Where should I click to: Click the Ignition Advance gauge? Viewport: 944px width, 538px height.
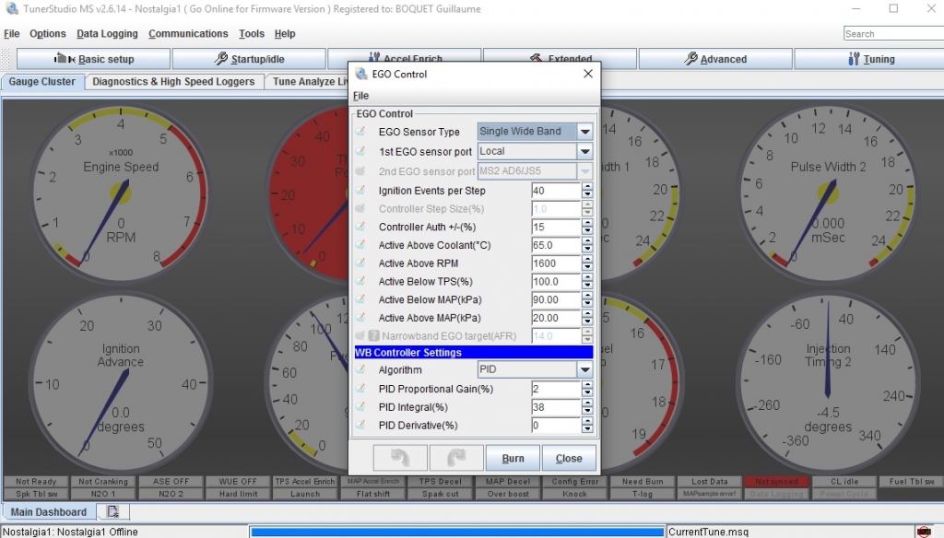point(121,382)
